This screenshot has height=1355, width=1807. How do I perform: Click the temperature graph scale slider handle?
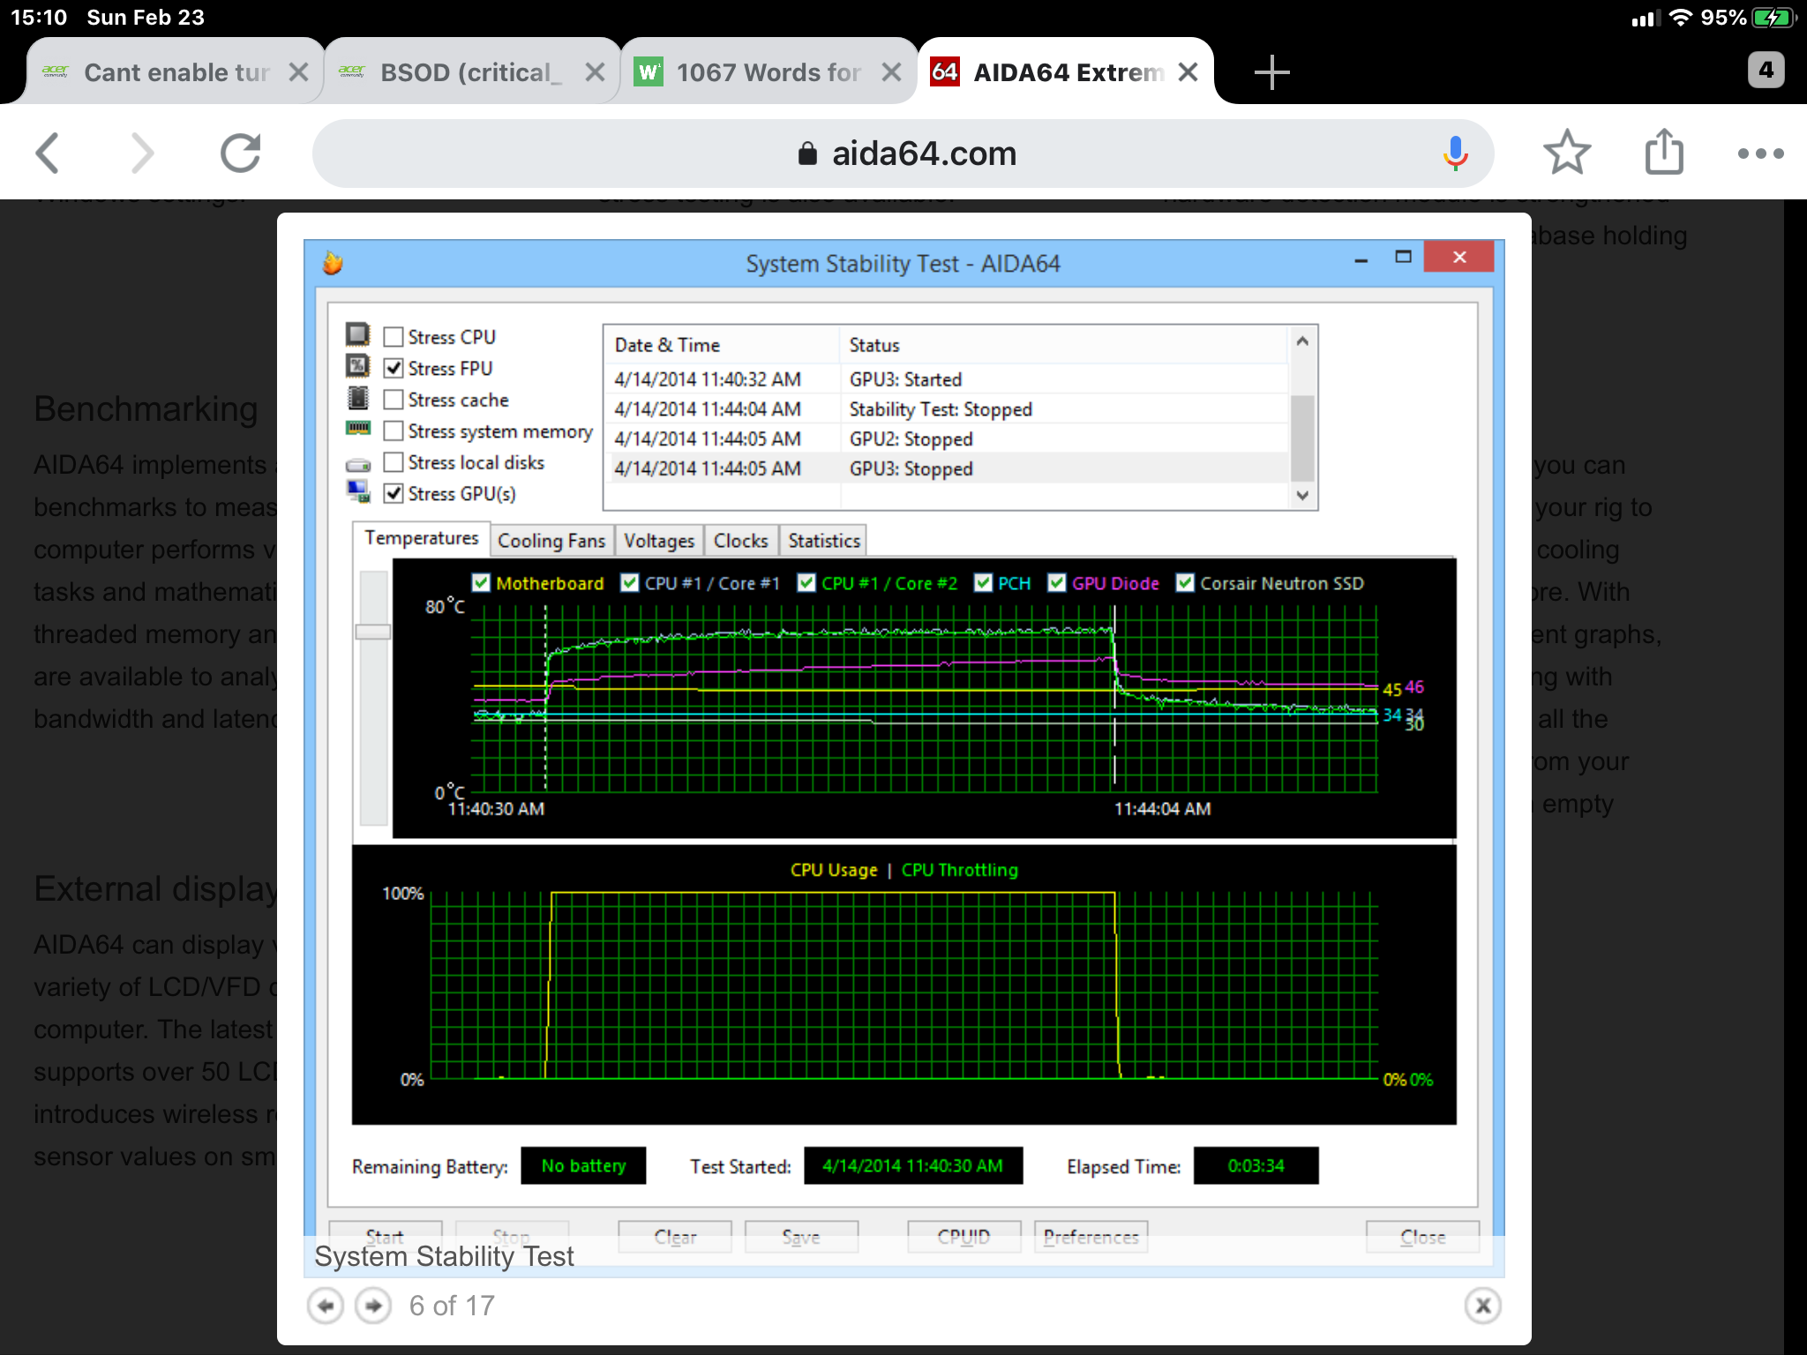pos(372,632)
